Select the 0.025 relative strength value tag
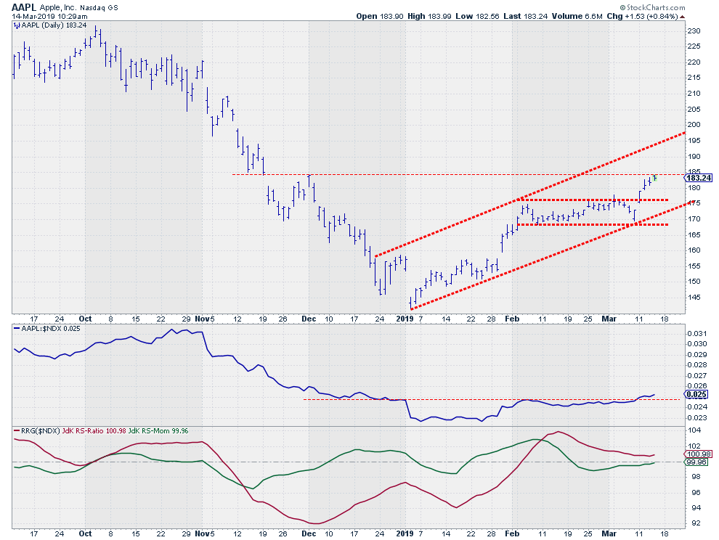Screen dimensions: 719x540 coord(697,395)
